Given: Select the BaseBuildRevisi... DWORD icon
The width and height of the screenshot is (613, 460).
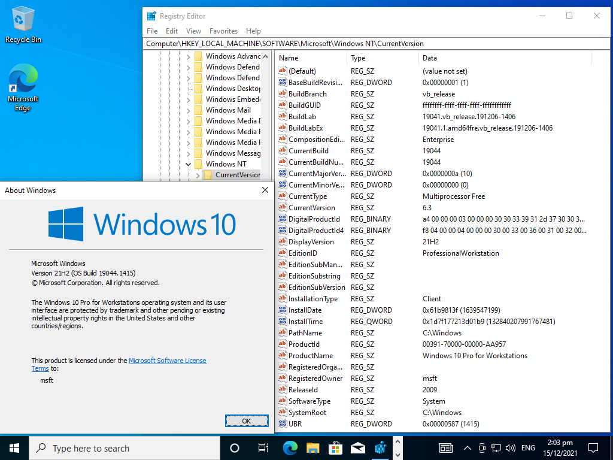Looking at the screenshot, I should [x=283, y=82].
